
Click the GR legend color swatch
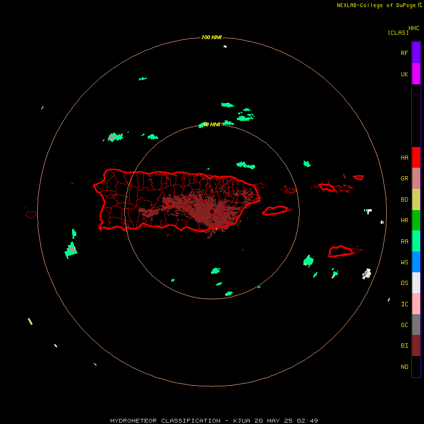(x=416, y=179)
